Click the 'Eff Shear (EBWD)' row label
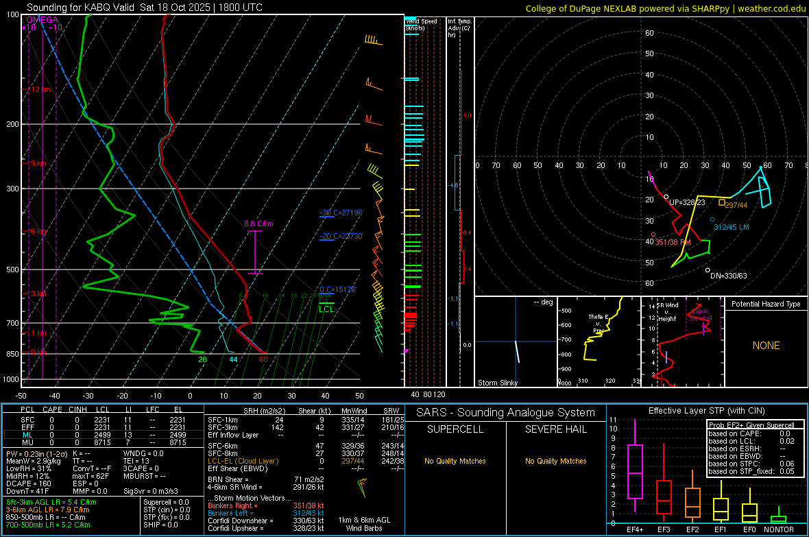809x537 pixels. click(x=238, y=469)
